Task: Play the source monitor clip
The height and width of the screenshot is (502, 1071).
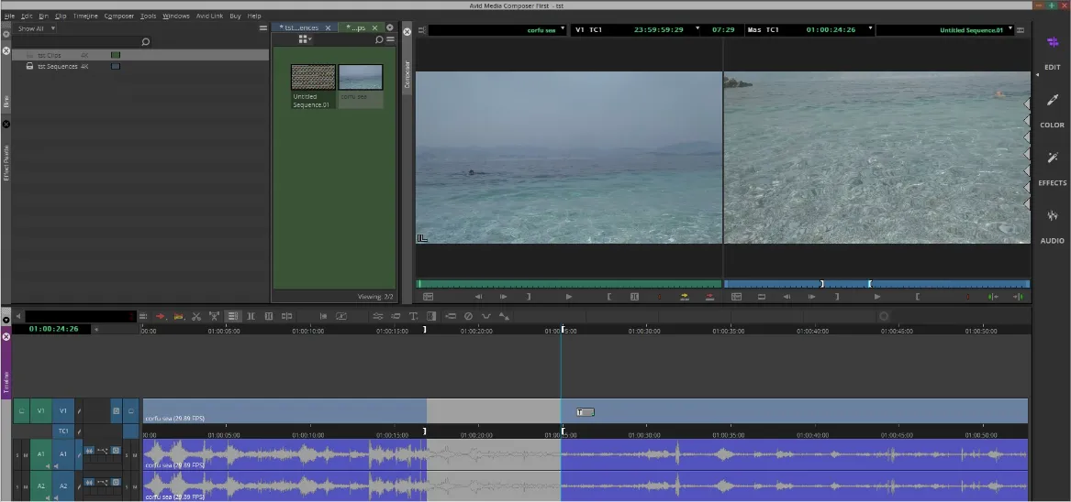Action: tap(568, 297)
